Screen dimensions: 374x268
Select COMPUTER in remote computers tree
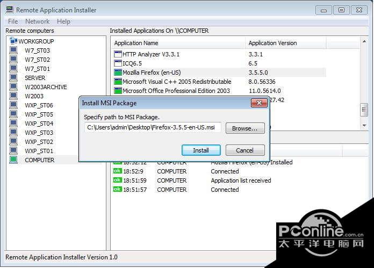(x=40, y=160)
